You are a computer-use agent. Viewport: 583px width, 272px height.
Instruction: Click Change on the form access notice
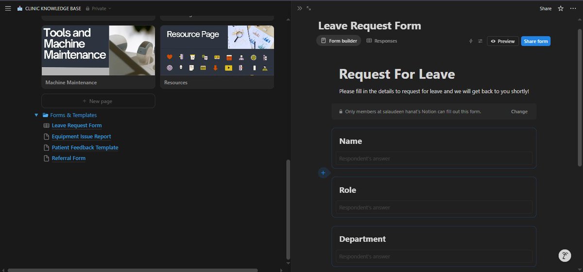tap(519, 112)
